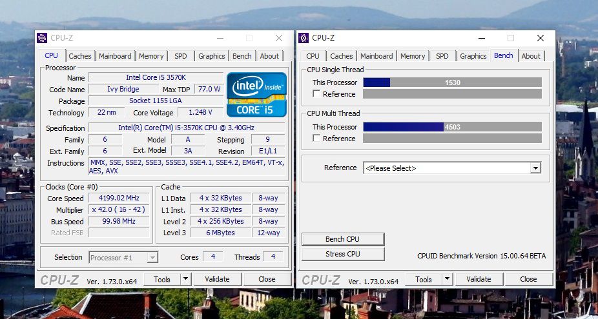Viewport: 598px width, 319px height.
Task: Select Mainboard tab in right window
Action: coord(376,56)
